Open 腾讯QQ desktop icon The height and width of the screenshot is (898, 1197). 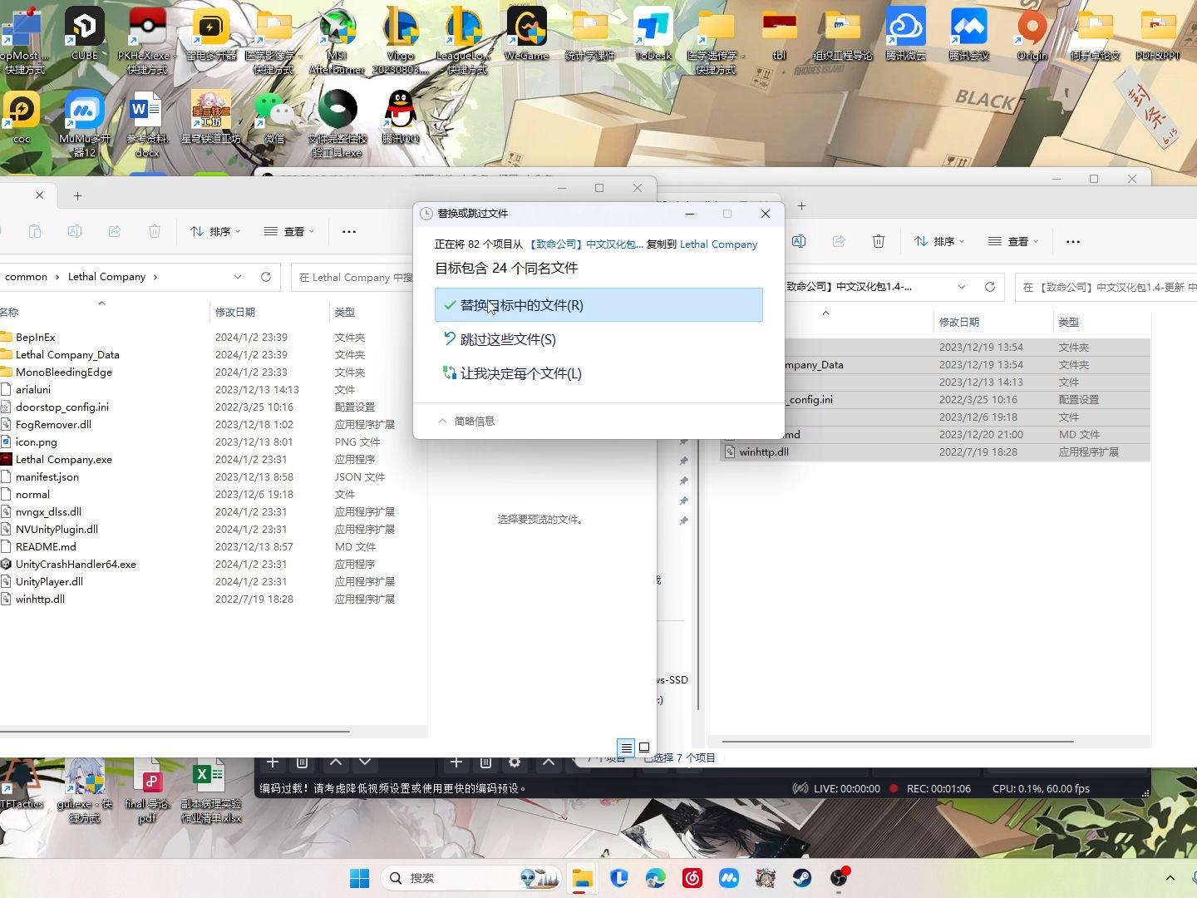pos(401,116)
